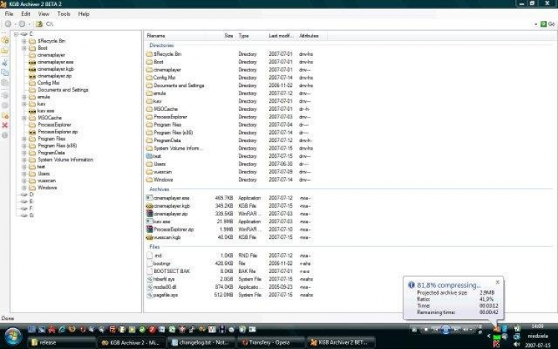This screenshot has height=349, width=558.
Task: Expand the $Recycle.Bin folder in the tree
Action: [24, 41]
